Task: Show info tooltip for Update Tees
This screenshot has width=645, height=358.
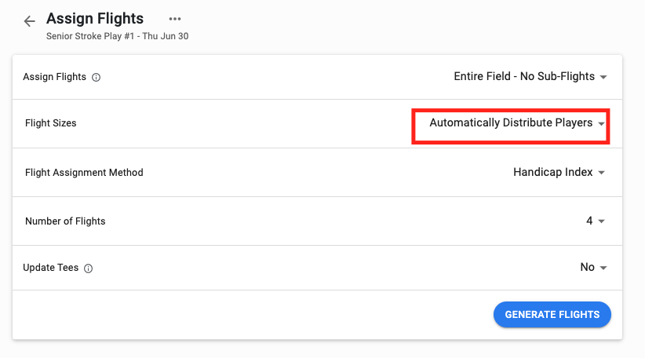Action: click(88, 268)
